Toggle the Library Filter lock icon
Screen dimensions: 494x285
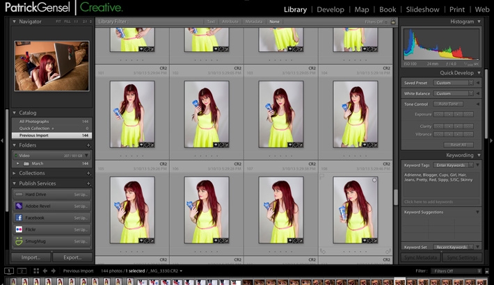click(393, 22)
